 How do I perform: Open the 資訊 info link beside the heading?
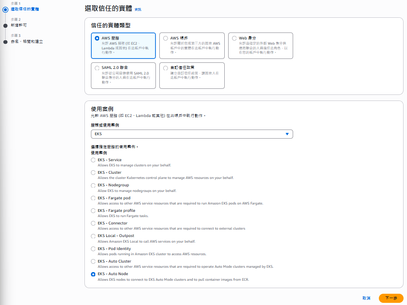click(x=138, y=10)
